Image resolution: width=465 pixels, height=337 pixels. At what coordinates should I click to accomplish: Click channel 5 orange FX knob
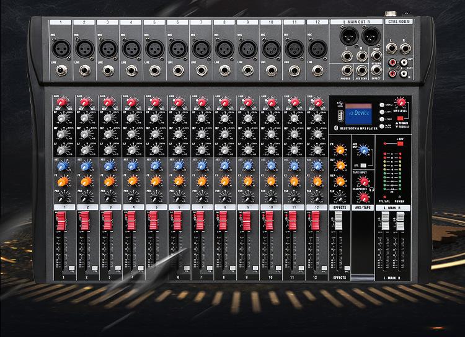156,181
